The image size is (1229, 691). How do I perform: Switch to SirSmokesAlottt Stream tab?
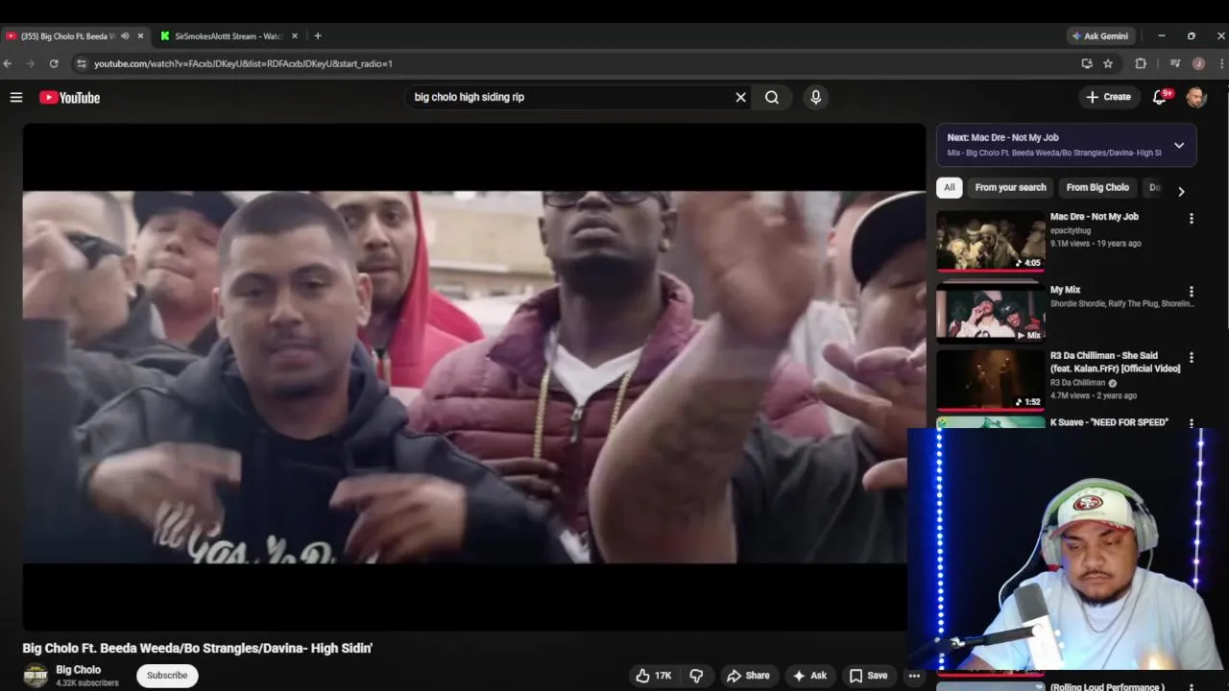(x=229, y=36)
